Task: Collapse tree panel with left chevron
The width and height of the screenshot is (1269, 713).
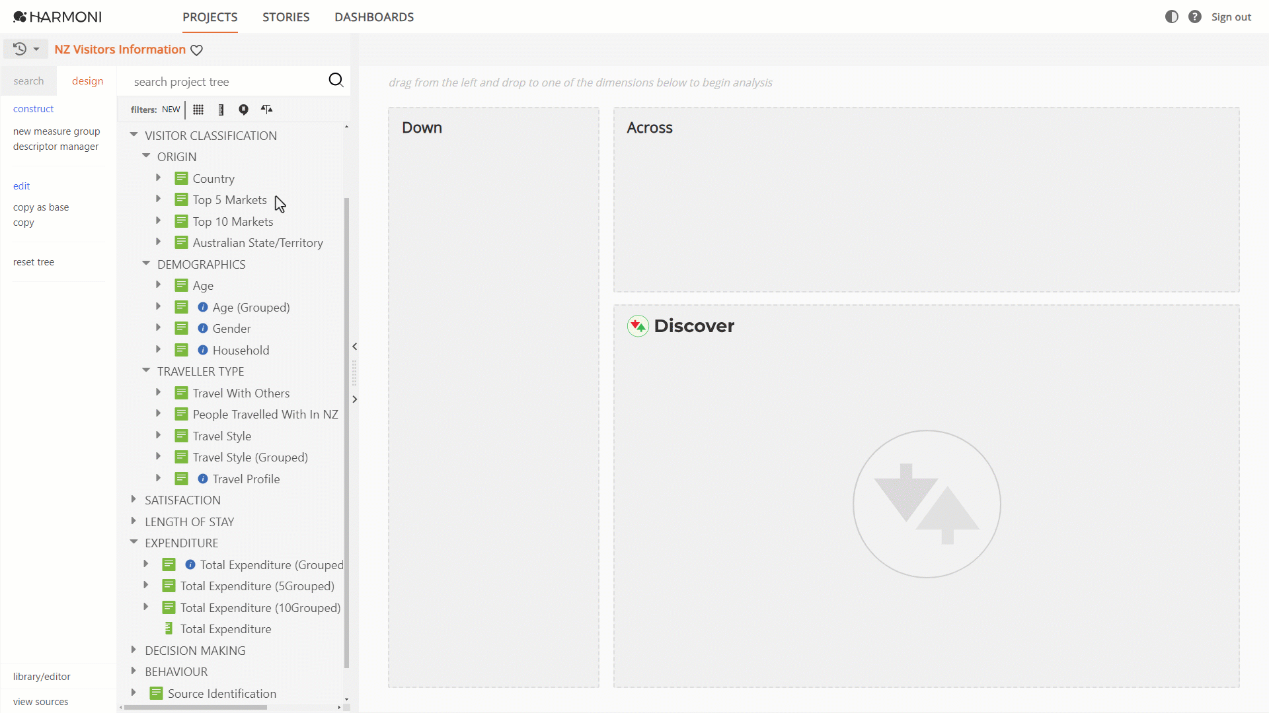Action: (355, 347)
